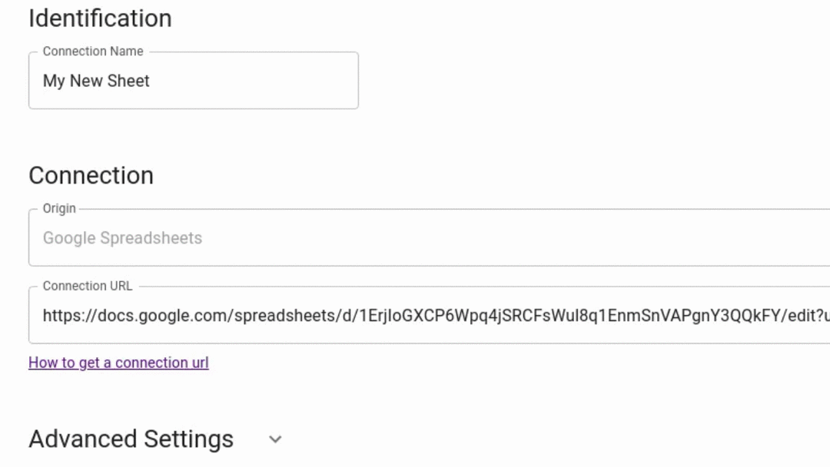
Task: Click the disclosure triangle after Advanced Settings
Action: click(274, 439)
